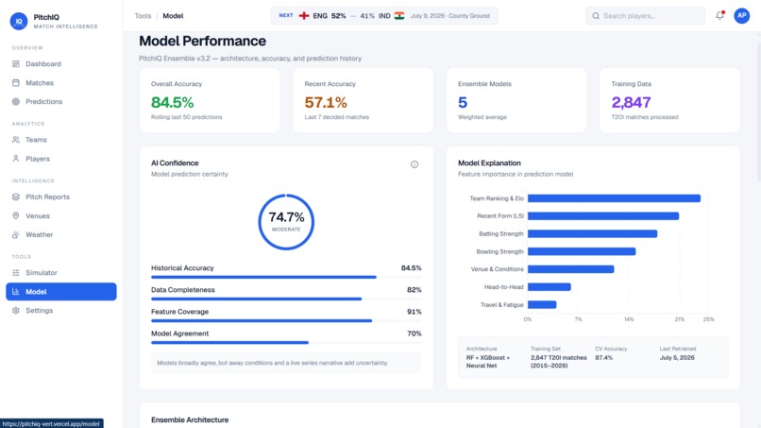The height and width of the screenshot is (428, 761).
Task: Go to Venues page
Action: pyautogui.click(x=61, y=215)
